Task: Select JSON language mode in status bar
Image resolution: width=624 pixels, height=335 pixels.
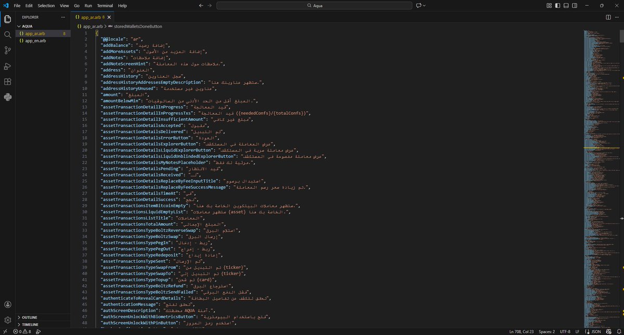Action: pyautogui.click(x=596, y=331)
